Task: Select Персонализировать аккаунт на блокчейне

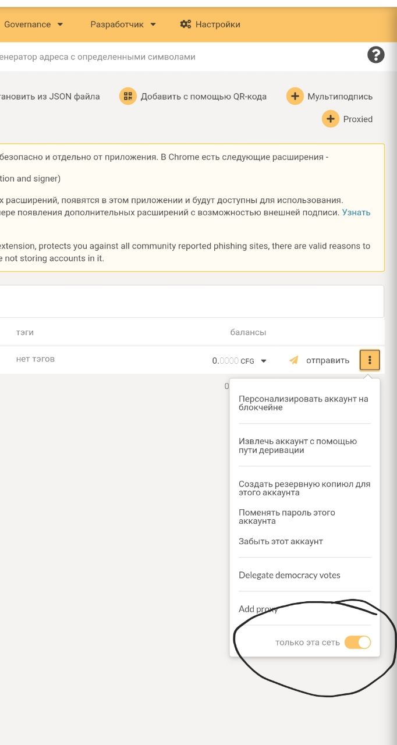Action: click(303, 403)
